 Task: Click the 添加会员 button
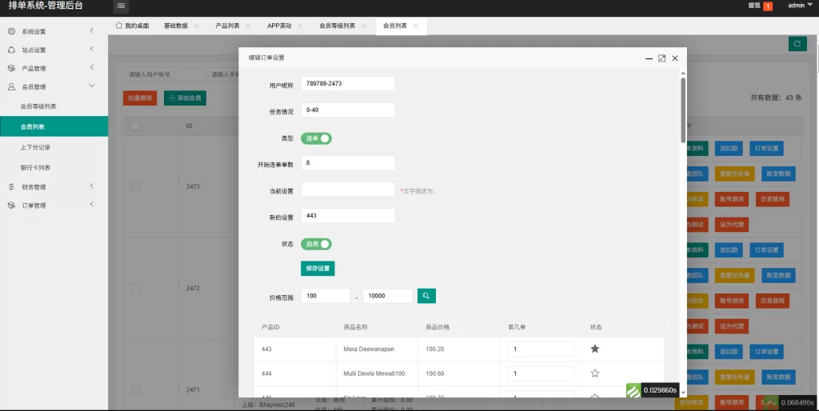click(x=185, y=98)
